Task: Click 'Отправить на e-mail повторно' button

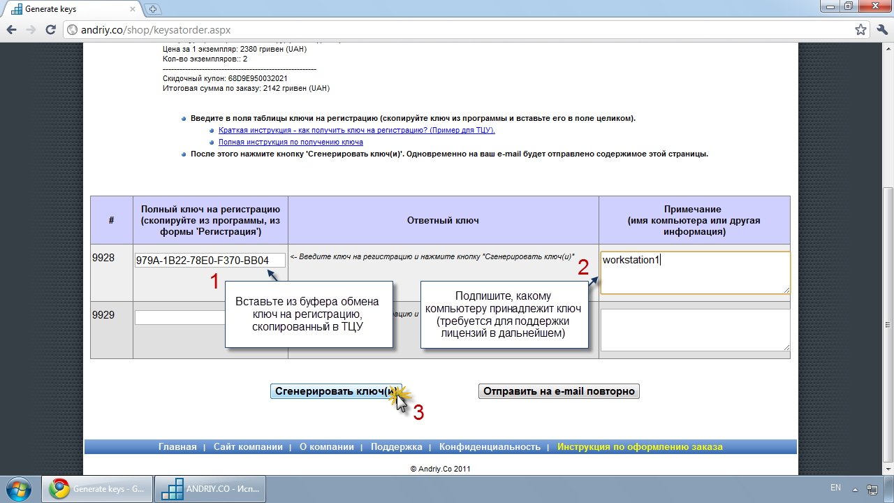Action: pos(559,391)
